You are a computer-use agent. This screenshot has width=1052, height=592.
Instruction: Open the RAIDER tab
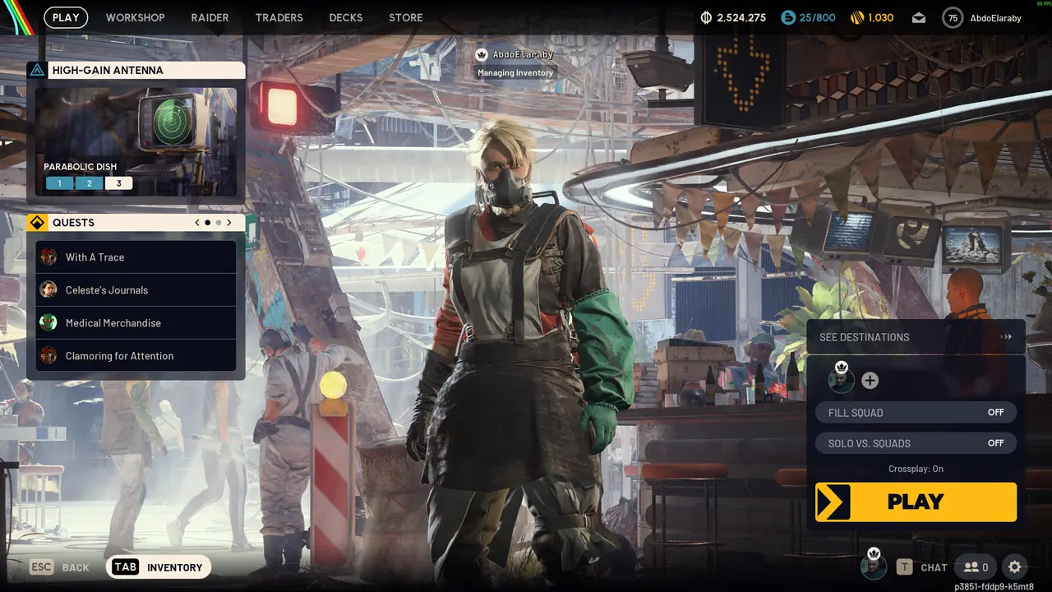pos(210,17)
